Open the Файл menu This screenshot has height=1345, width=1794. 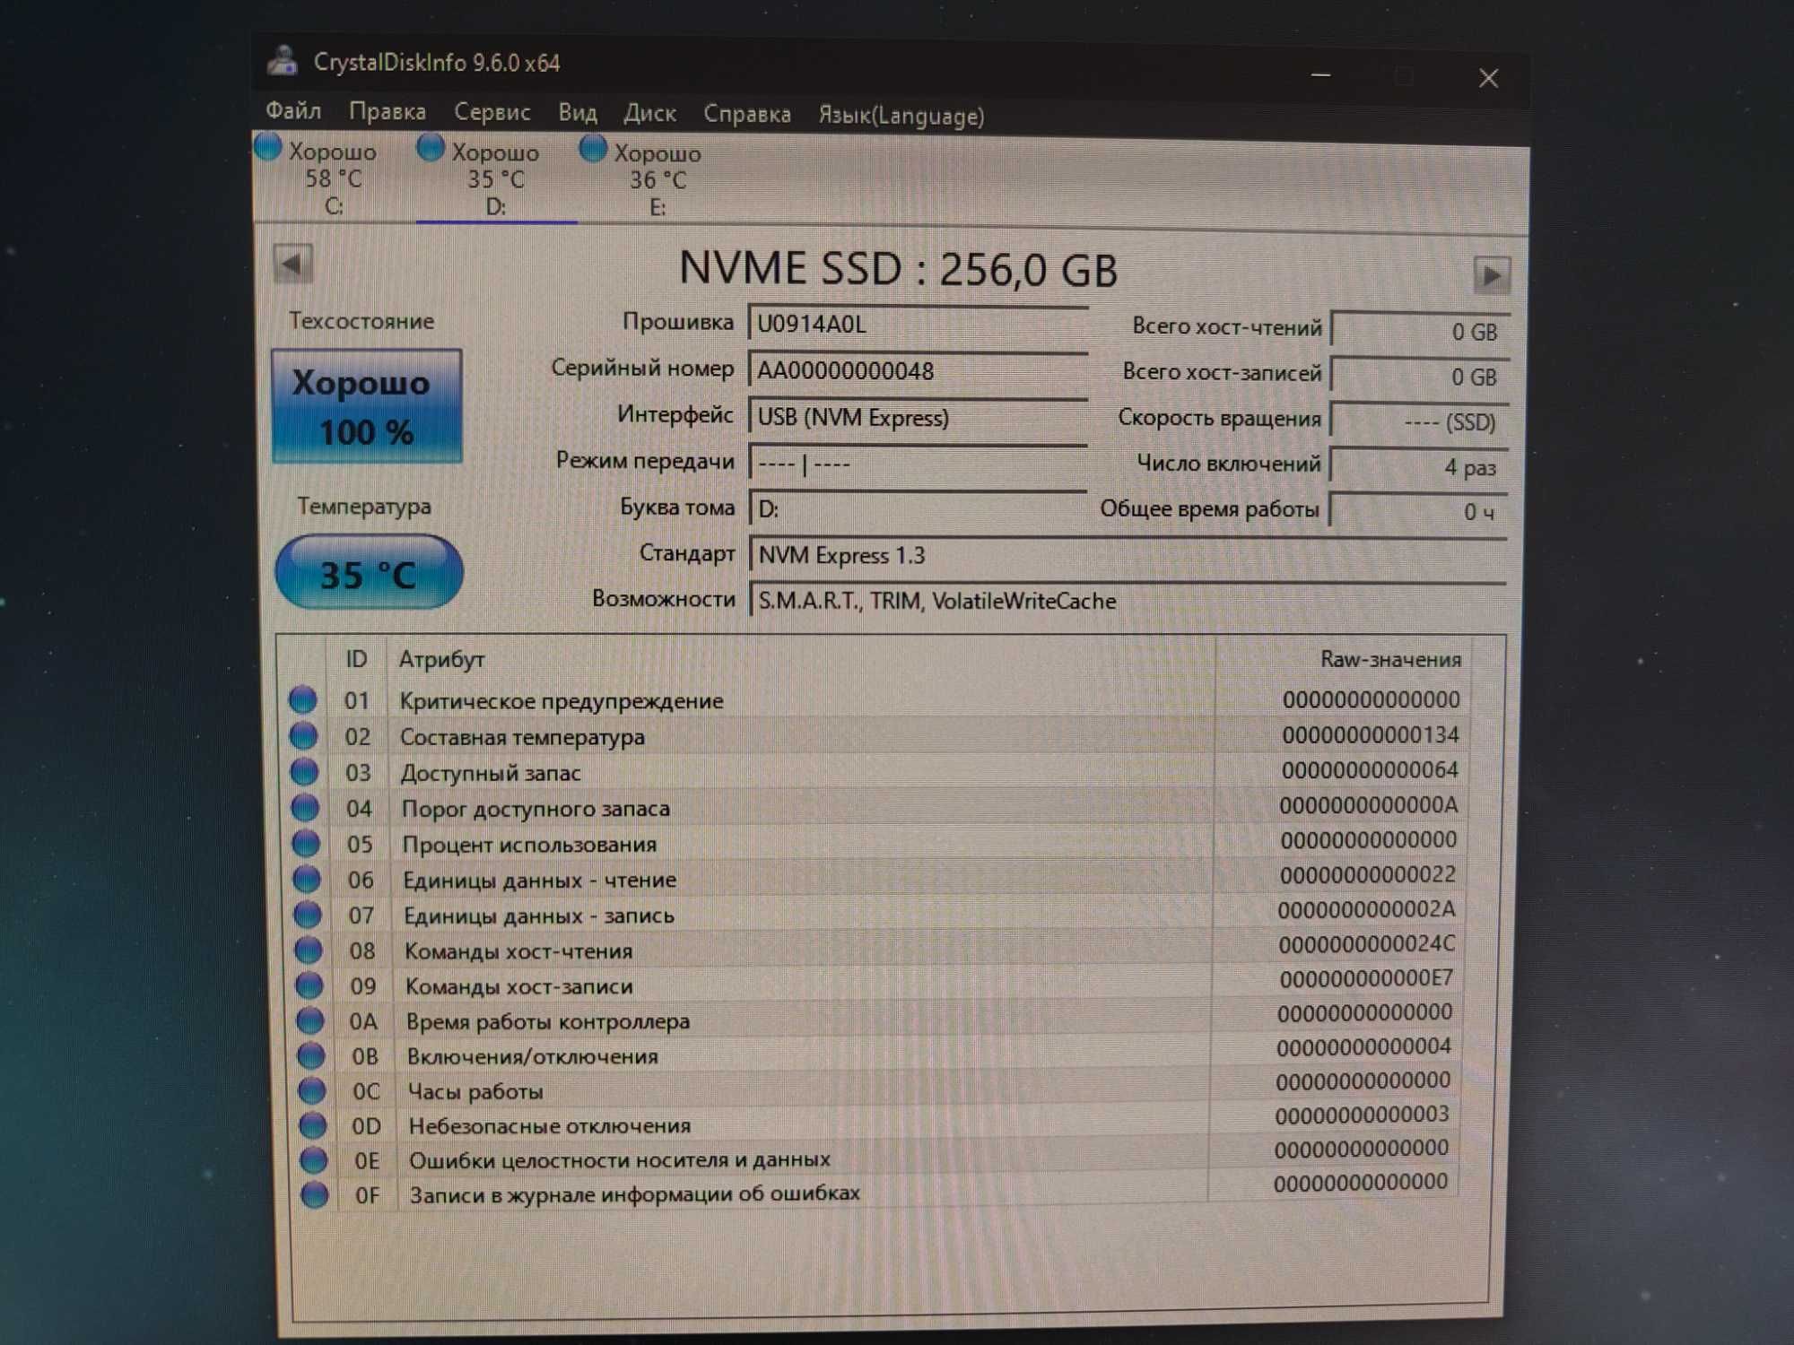[x=293, y=110]
